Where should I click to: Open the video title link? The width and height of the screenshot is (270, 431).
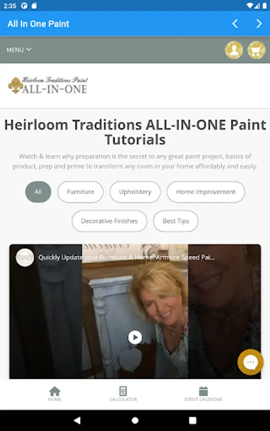pyautogui.click(x=127, y=257)
